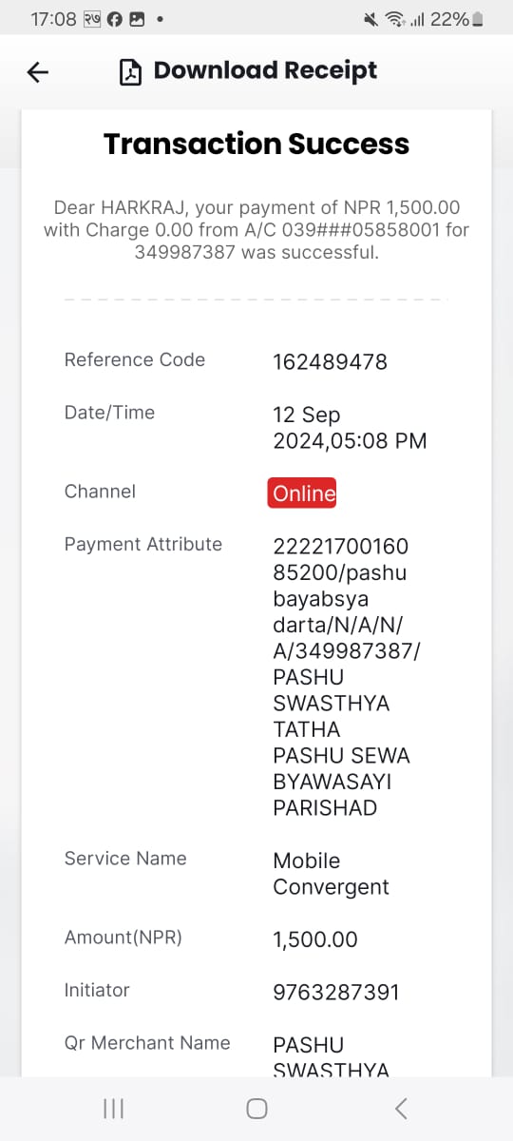Tap the Android home button icon

coord(256,1108)
